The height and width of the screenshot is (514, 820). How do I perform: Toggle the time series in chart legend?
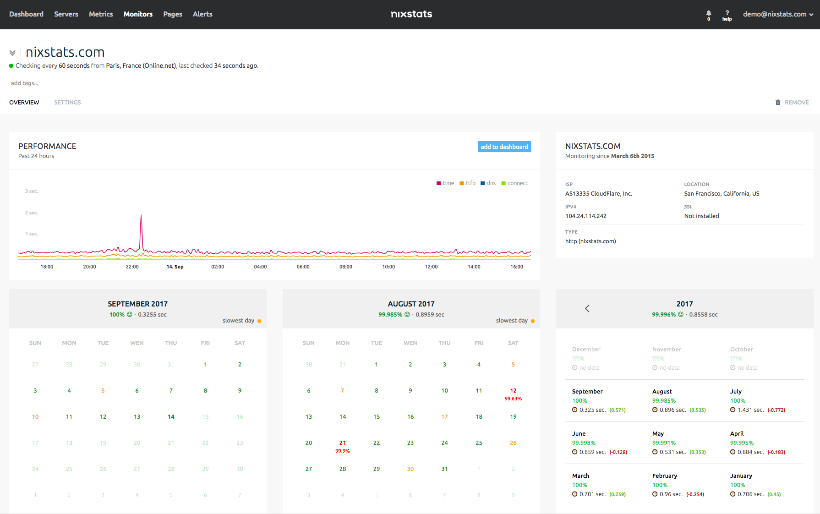point(445,183)
